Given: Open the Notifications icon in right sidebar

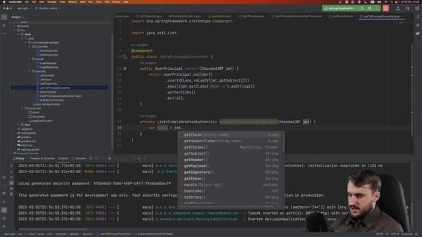Looking at the screenshot, I should tap(417, 17).
